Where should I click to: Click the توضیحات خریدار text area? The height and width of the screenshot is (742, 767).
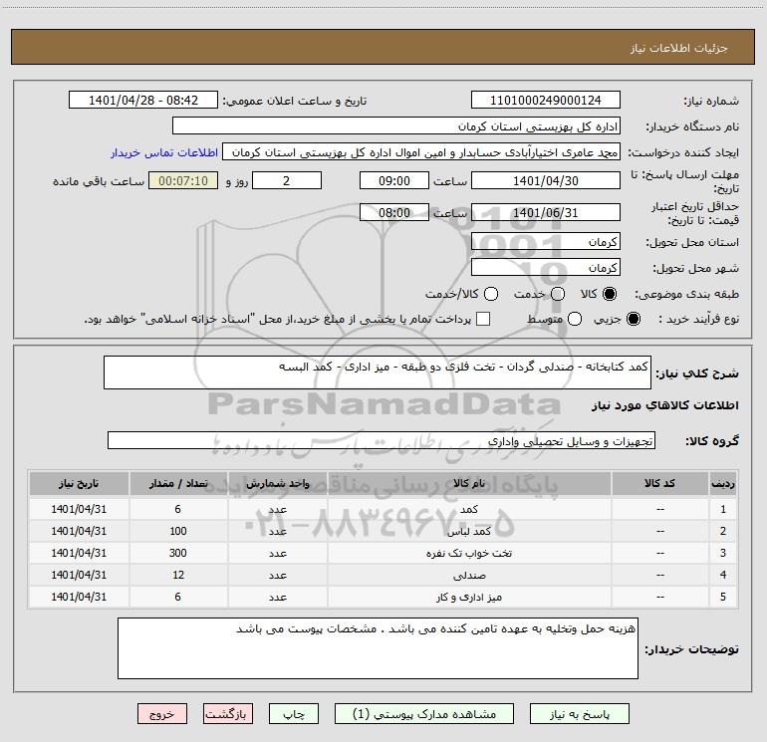(378, 648)
